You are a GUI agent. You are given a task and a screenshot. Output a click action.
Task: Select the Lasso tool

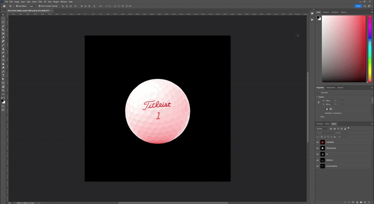click(3, 22)
